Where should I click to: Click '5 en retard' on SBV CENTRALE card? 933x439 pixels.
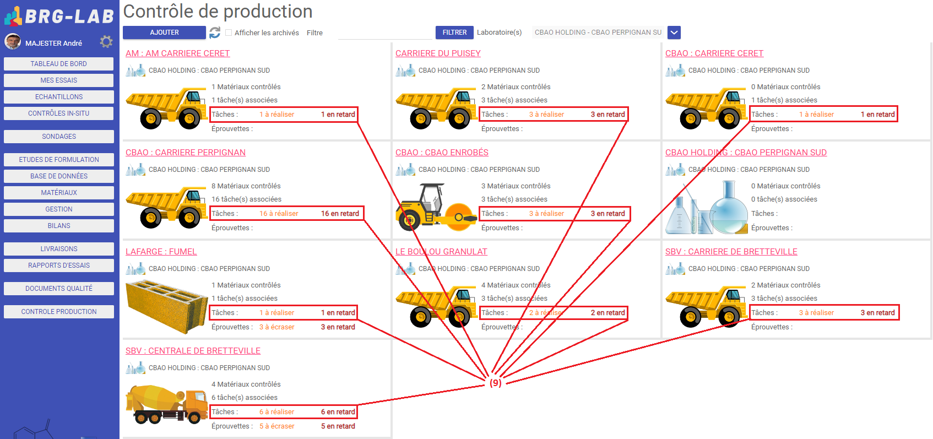click(x=338, y=426)
